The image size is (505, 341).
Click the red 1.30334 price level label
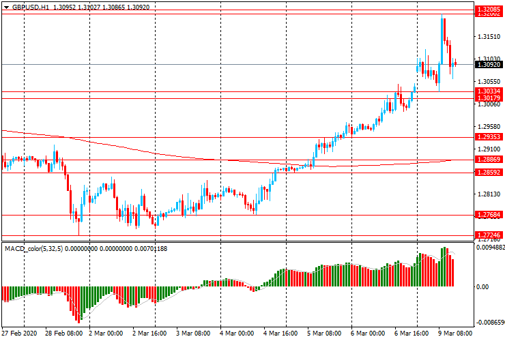point(489,91)
